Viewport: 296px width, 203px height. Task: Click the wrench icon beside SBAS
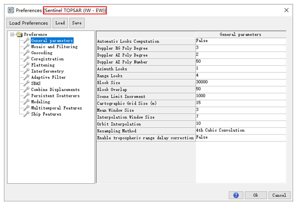[x=27, y=83]
